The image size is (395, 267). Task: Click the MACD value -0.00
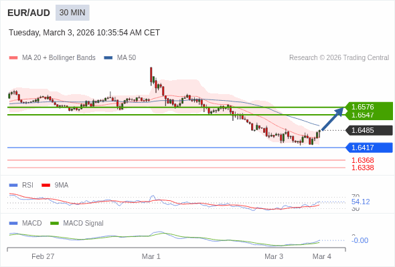(360, 240)
